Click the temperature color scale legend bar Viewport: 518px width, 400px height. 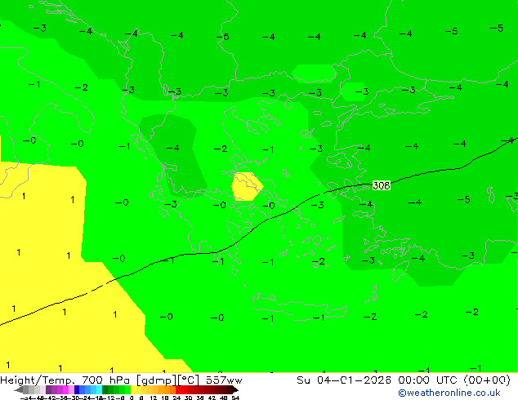(126, 389)
